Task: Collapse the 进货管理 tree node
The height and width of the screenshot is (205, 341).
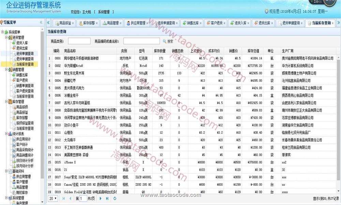Action: pyautogui.click(x=6, y=38)
